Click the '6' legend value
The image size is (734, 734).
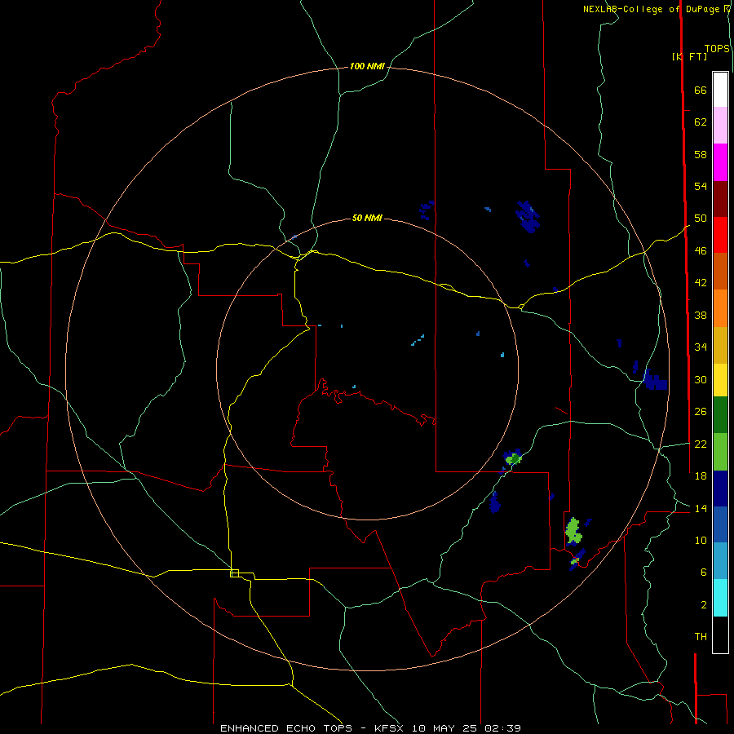click(703, 572)
